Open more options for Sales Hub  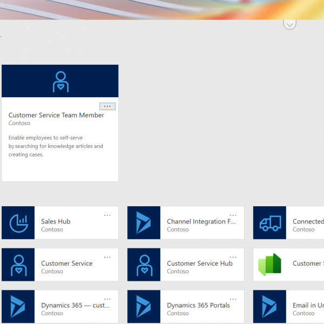[107, 215]
